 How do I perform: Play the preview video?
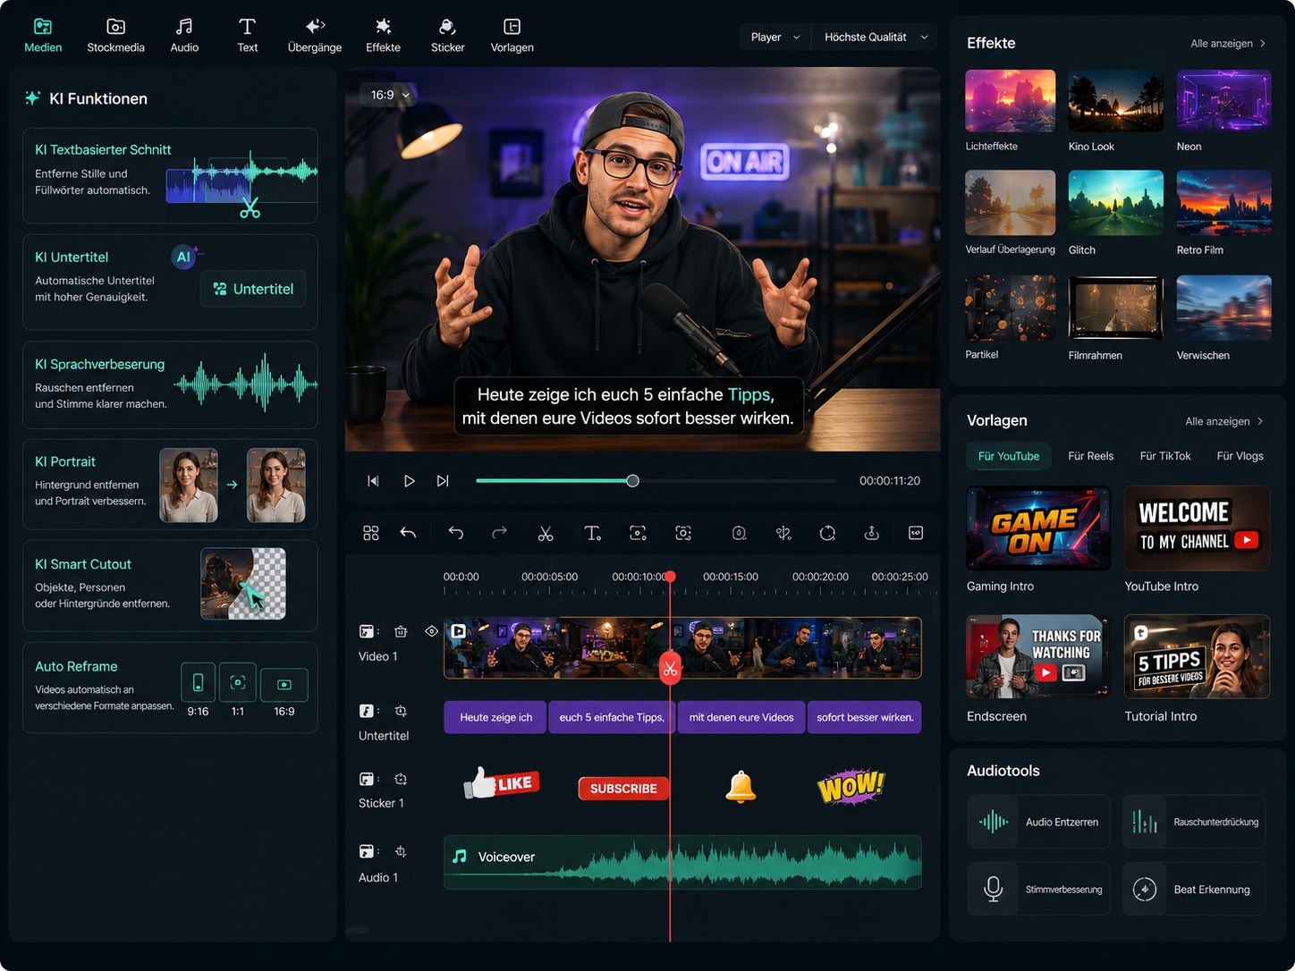pos(409,481)
